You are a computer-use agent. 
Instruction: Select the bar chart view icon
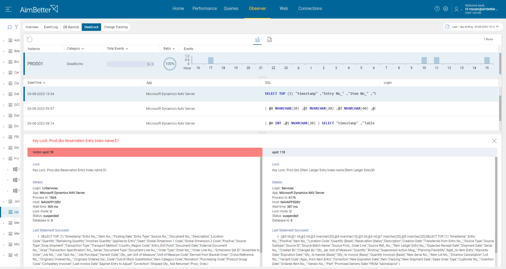(x=257, y=40)
